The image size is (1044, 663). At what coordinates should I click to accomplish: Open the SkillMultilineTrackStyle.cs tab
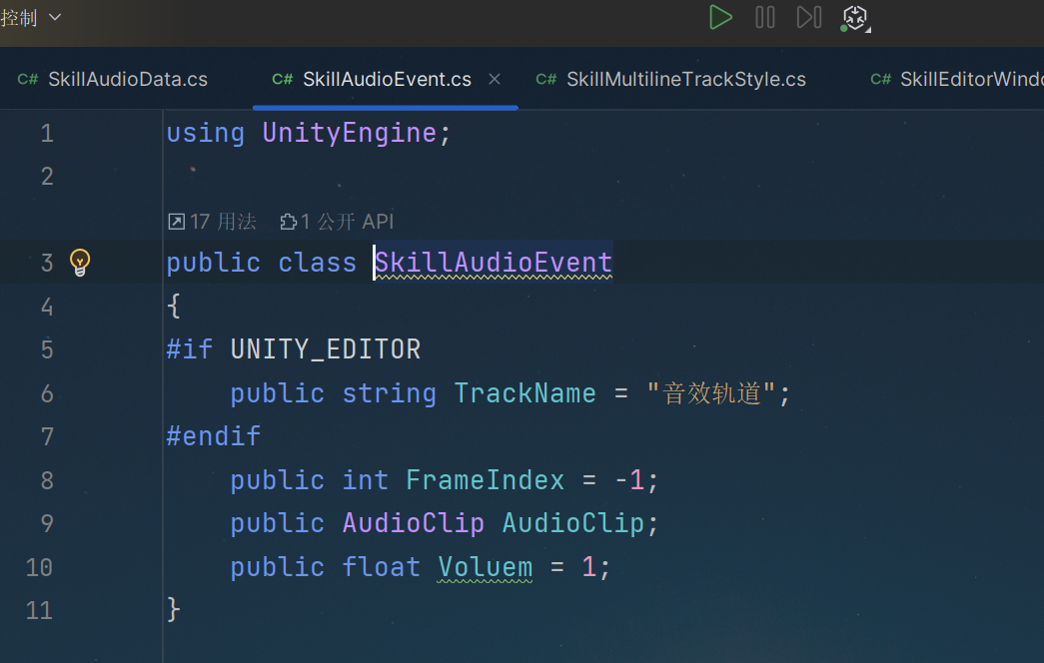685,80
